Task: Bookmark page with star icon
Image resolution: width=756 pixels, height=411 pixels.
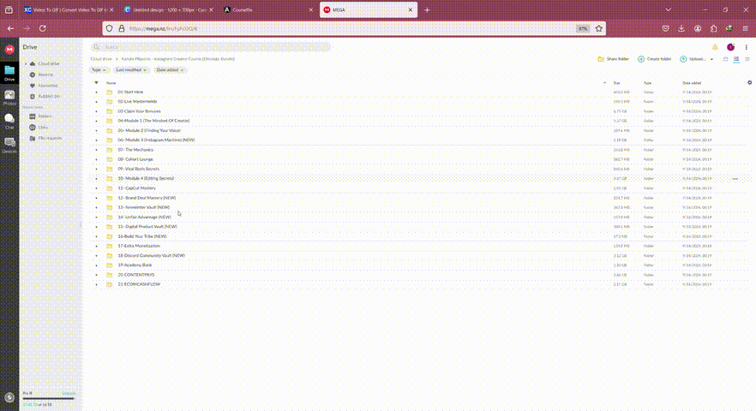Action: click(x=599, y=28)
